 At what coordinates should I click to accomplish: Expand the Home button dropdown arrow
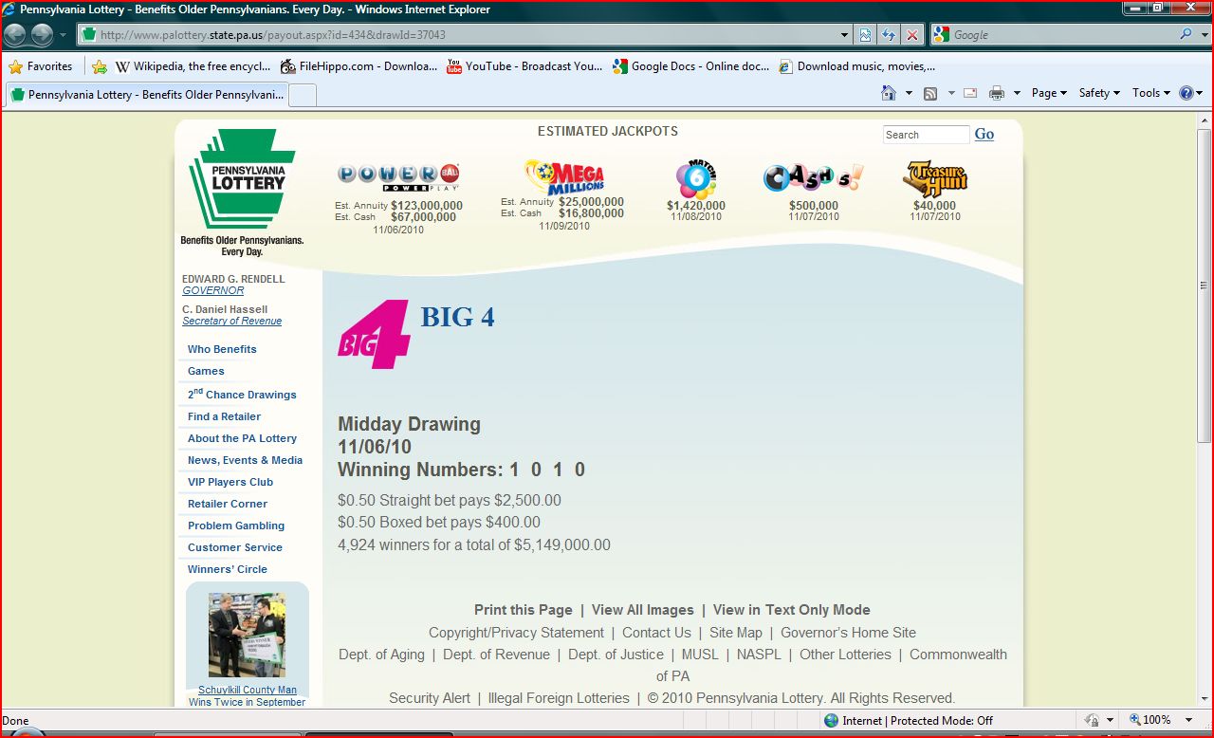point(909,93)
